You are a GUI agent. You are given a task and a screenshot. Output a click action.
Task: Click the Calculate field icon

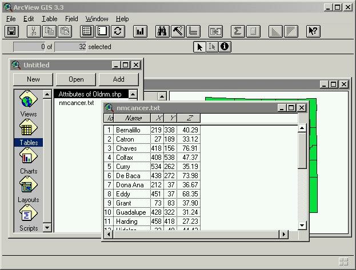point(253,31)
